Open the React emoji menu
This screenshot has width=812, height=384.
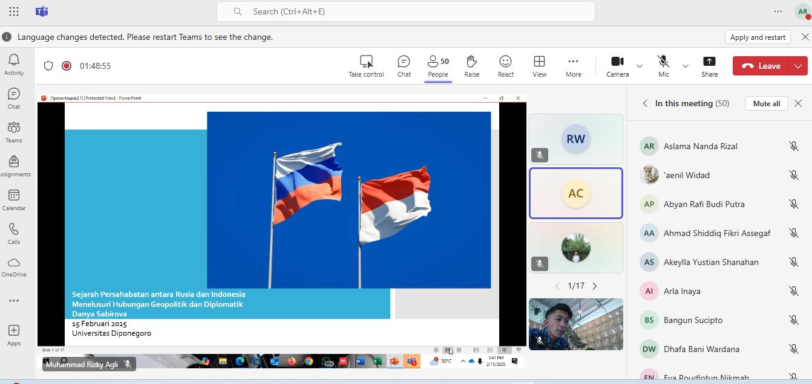click(x=505, y=66)
